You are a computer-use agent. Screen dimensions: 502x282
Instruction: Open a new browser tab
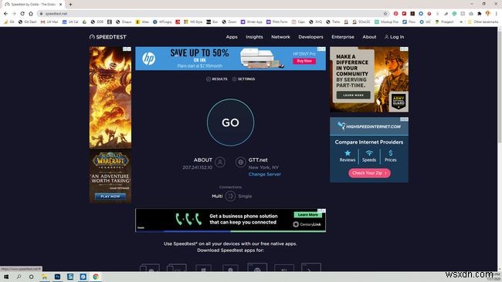[x=70, y=5]
